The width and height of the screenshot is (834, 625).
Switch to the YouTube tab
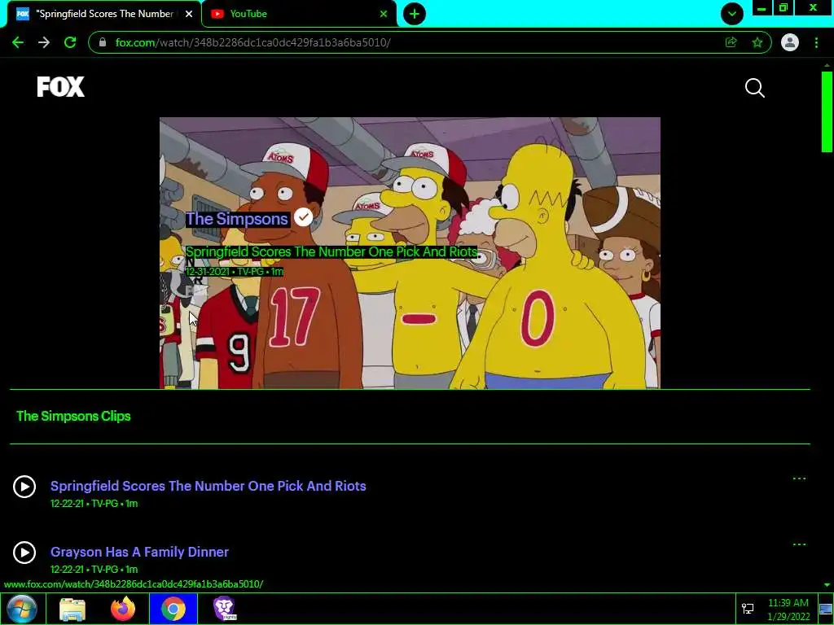(300, 14)
